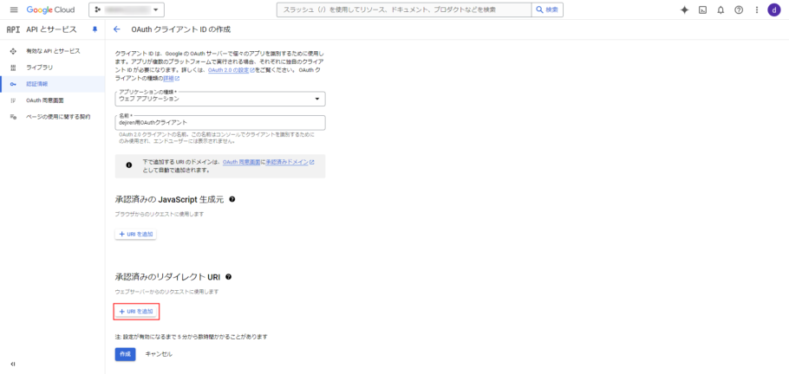Go back with the left arrow
Image resolution: width=789 pixels, height=374 pixels.
tap(116, 29)
